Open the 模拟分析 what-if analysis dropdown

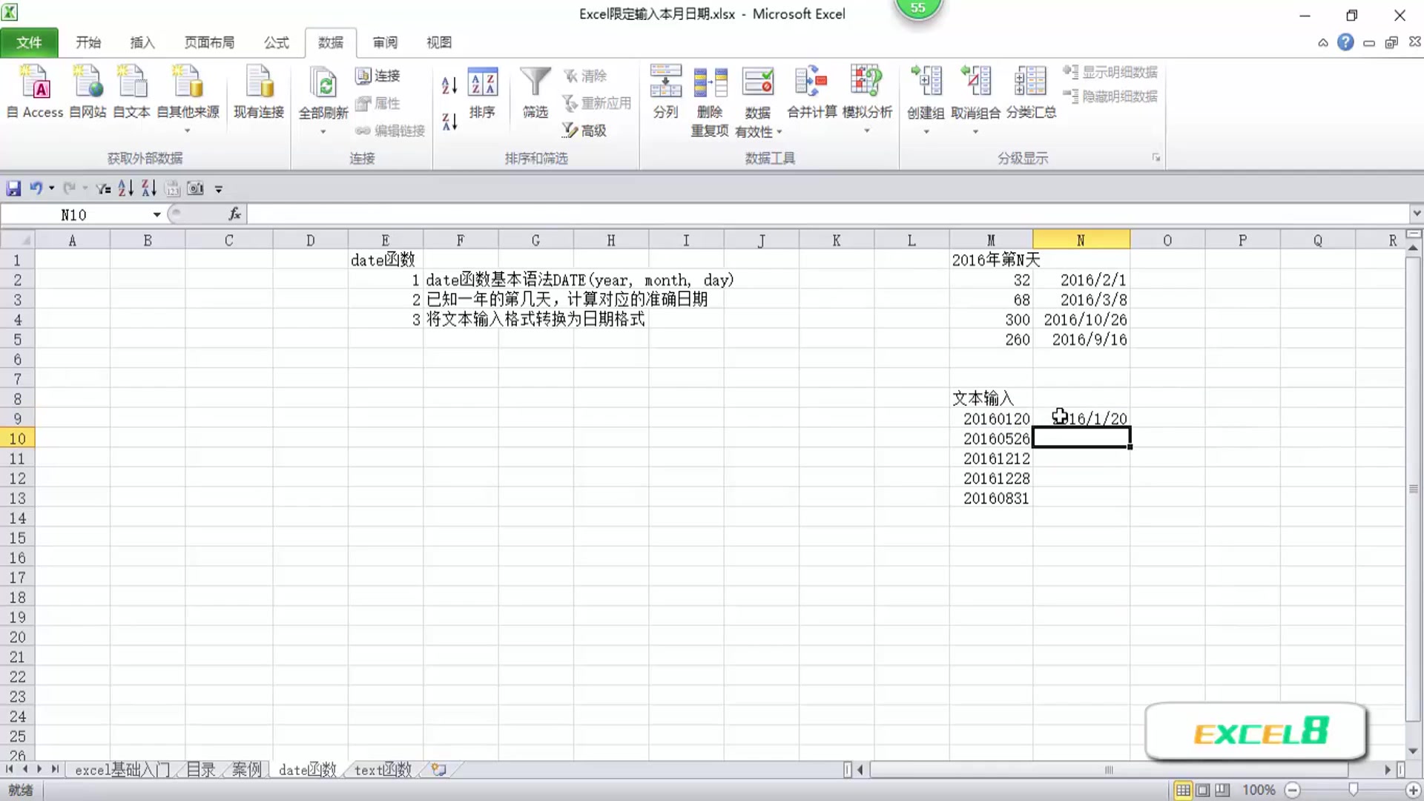[x=866, y=131]
